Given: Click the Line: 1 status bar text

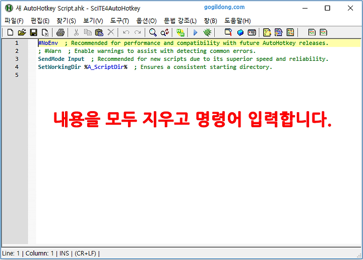Looking at the screenshot, I should [x=11, y=253].
